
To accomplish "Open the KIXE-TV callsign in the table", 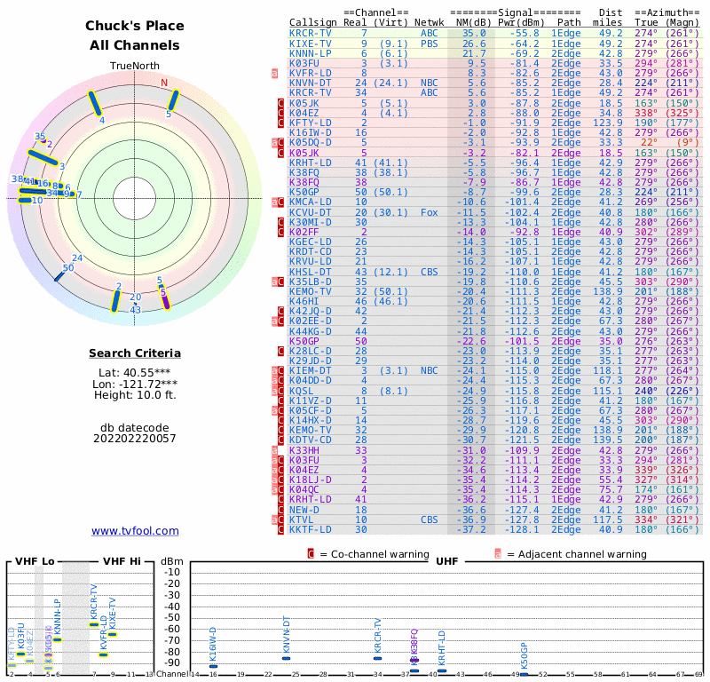I will pos(311,43).
